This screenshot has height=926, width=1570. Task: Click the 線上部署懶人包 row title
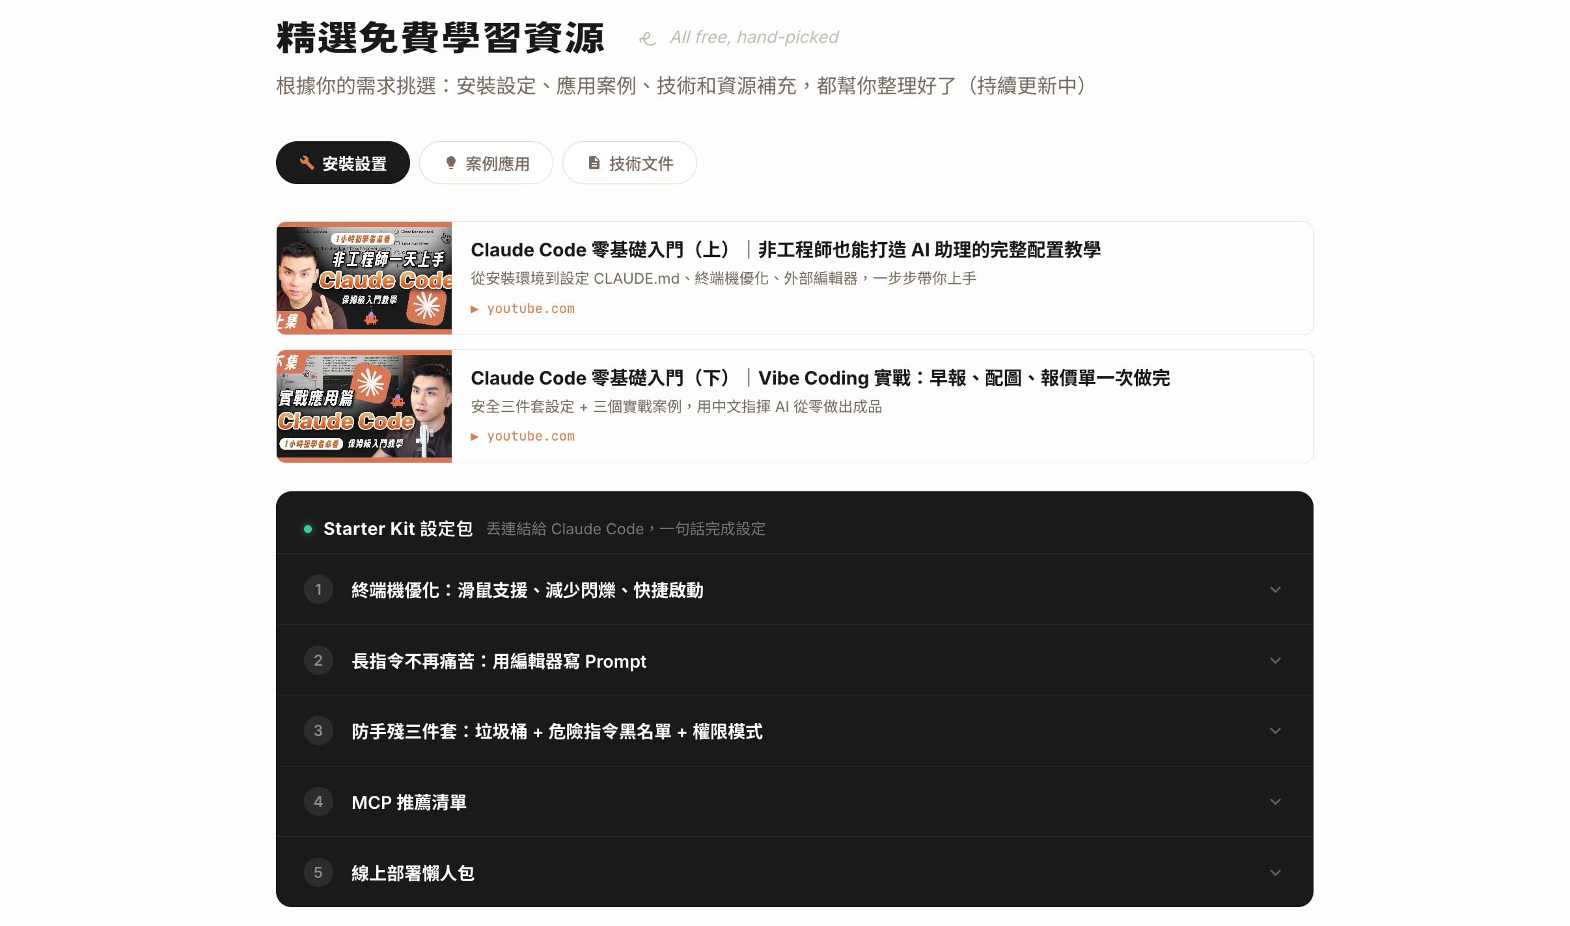tap(413, 873)
